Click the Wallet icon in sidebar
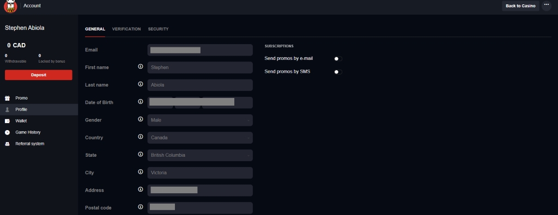The width and height of the screenshot is (558, 215). point(8,121)
